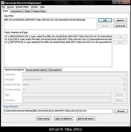The width and height of the screenshot is (131, 132).
Task: Click the add input file button
Action: tap(105, 20)
